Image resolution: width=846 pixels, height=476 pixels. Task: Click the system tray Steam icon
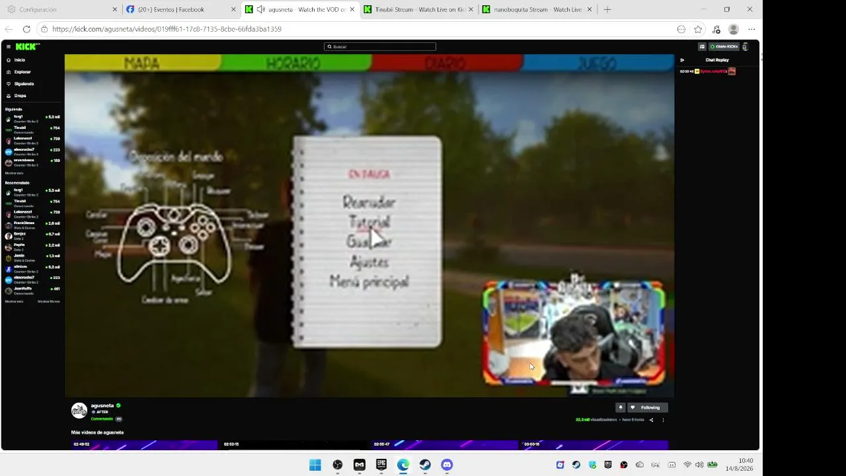pos(576,465)
